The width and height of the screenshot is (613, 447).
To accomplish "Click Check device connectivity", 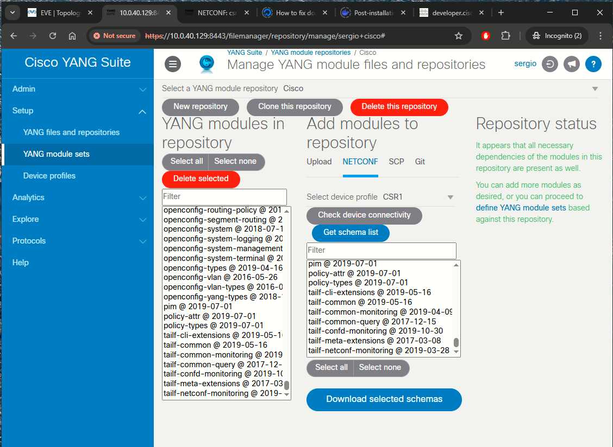I will [364, 215].
